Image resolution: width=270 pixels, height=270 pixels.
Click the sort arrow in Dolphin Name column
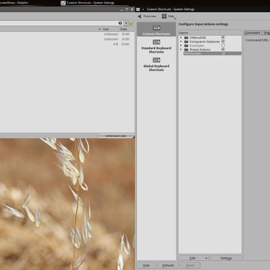tap(99, 29)
